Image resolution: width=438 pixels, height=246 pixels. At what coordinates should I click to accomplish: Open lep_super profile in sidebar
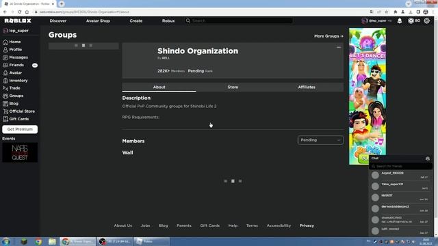(x=16, y=31)
